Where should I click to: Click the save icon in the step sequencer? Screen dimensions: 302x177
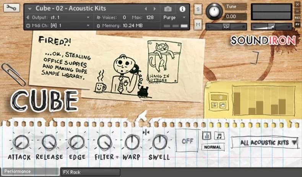coord(214,105)
